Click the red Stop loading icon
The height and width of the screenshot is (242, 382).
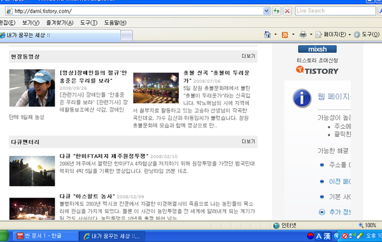(287, 11)
